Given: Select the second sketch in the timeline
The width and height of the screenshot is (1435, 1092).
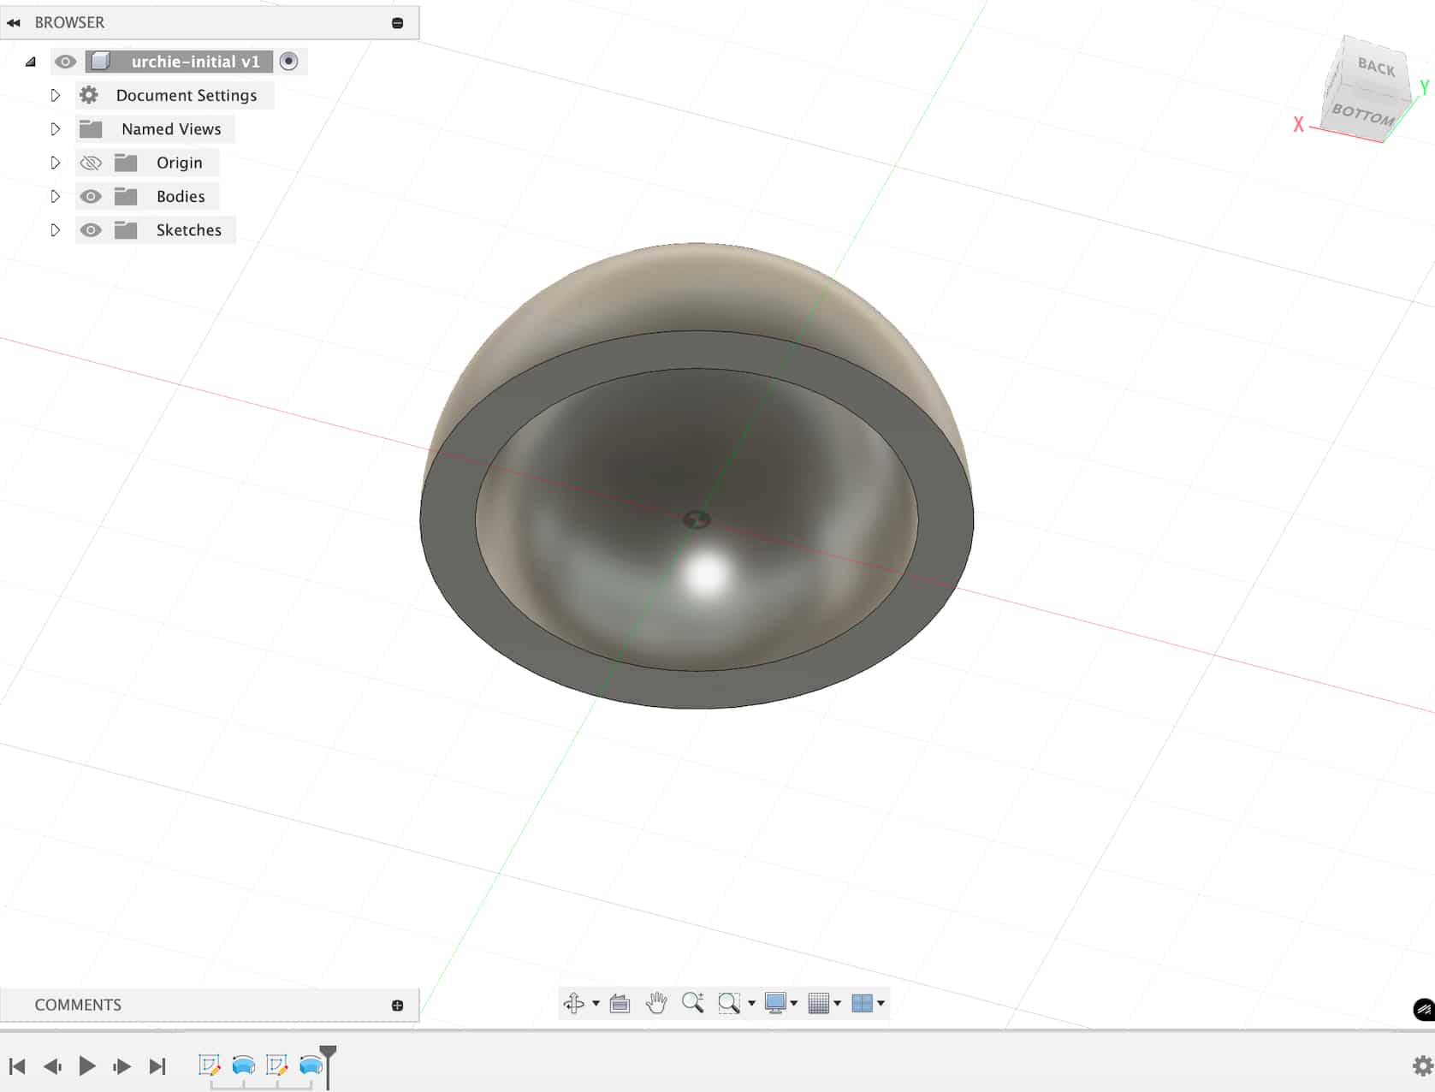Looking at the screenshot, I should coord(277,1065).
